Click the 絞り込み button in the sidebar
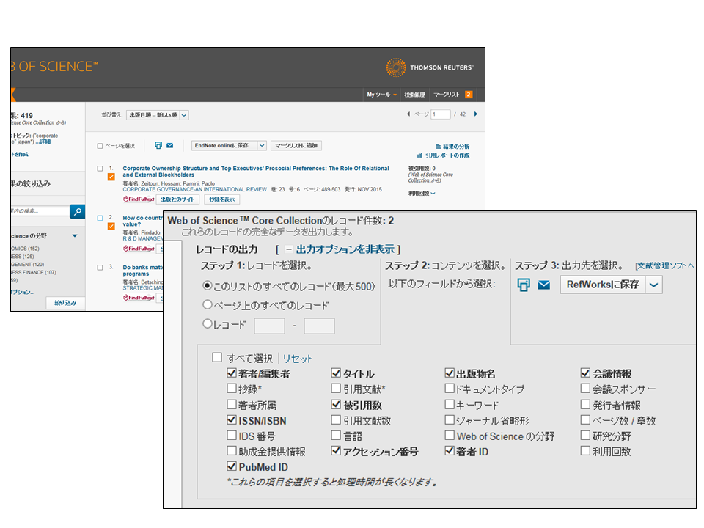Viewport: 704px width, 528px height. [x=65, y=303]
